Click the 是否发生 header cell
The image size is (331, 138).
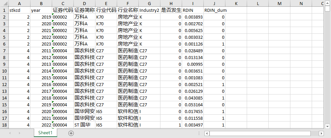click(x=171, y=10)
